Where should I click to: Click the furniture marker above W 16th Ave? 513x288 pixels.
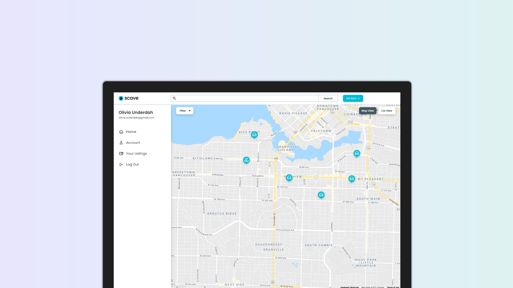(x=321, y=195)
